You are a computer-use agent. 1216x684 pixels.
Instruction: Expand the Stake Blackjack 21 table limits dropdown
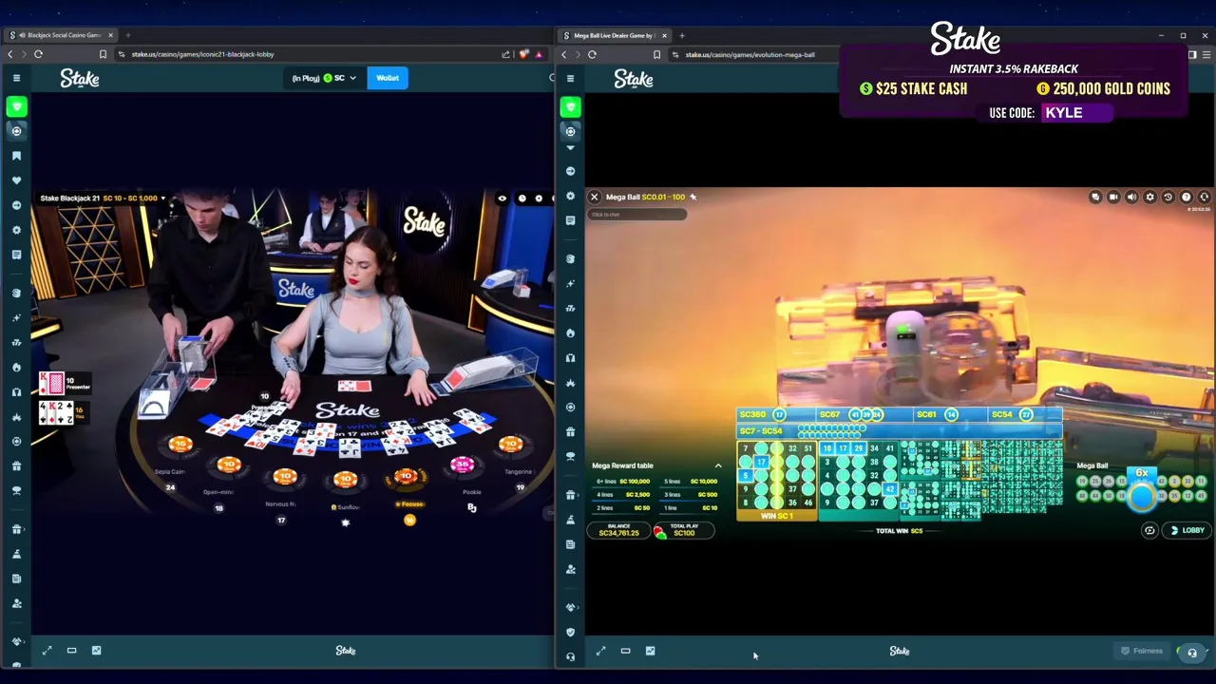tap(162, 199)
